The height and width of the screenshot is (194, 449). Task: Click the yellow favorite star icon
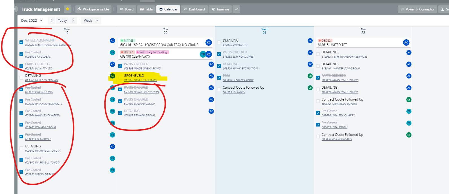[x=67, y=9]
